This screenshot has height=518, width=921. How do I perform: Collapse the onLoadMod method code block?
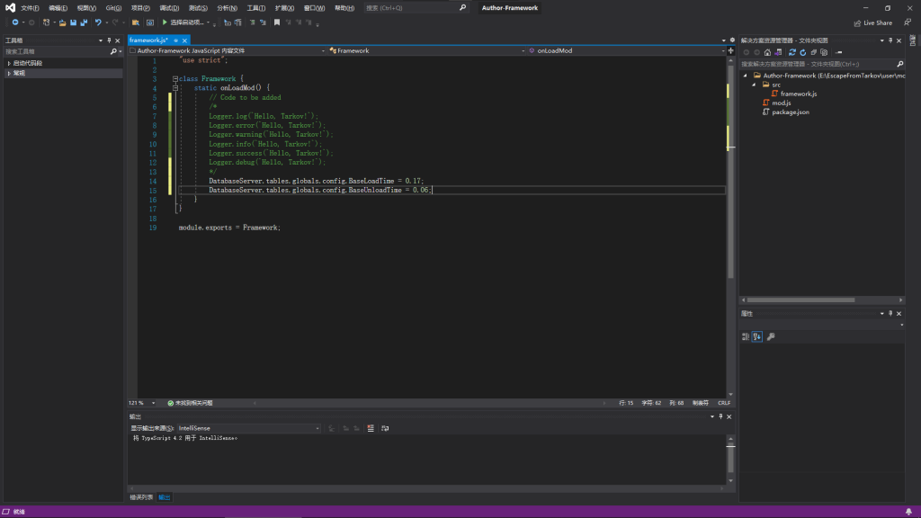175,88
